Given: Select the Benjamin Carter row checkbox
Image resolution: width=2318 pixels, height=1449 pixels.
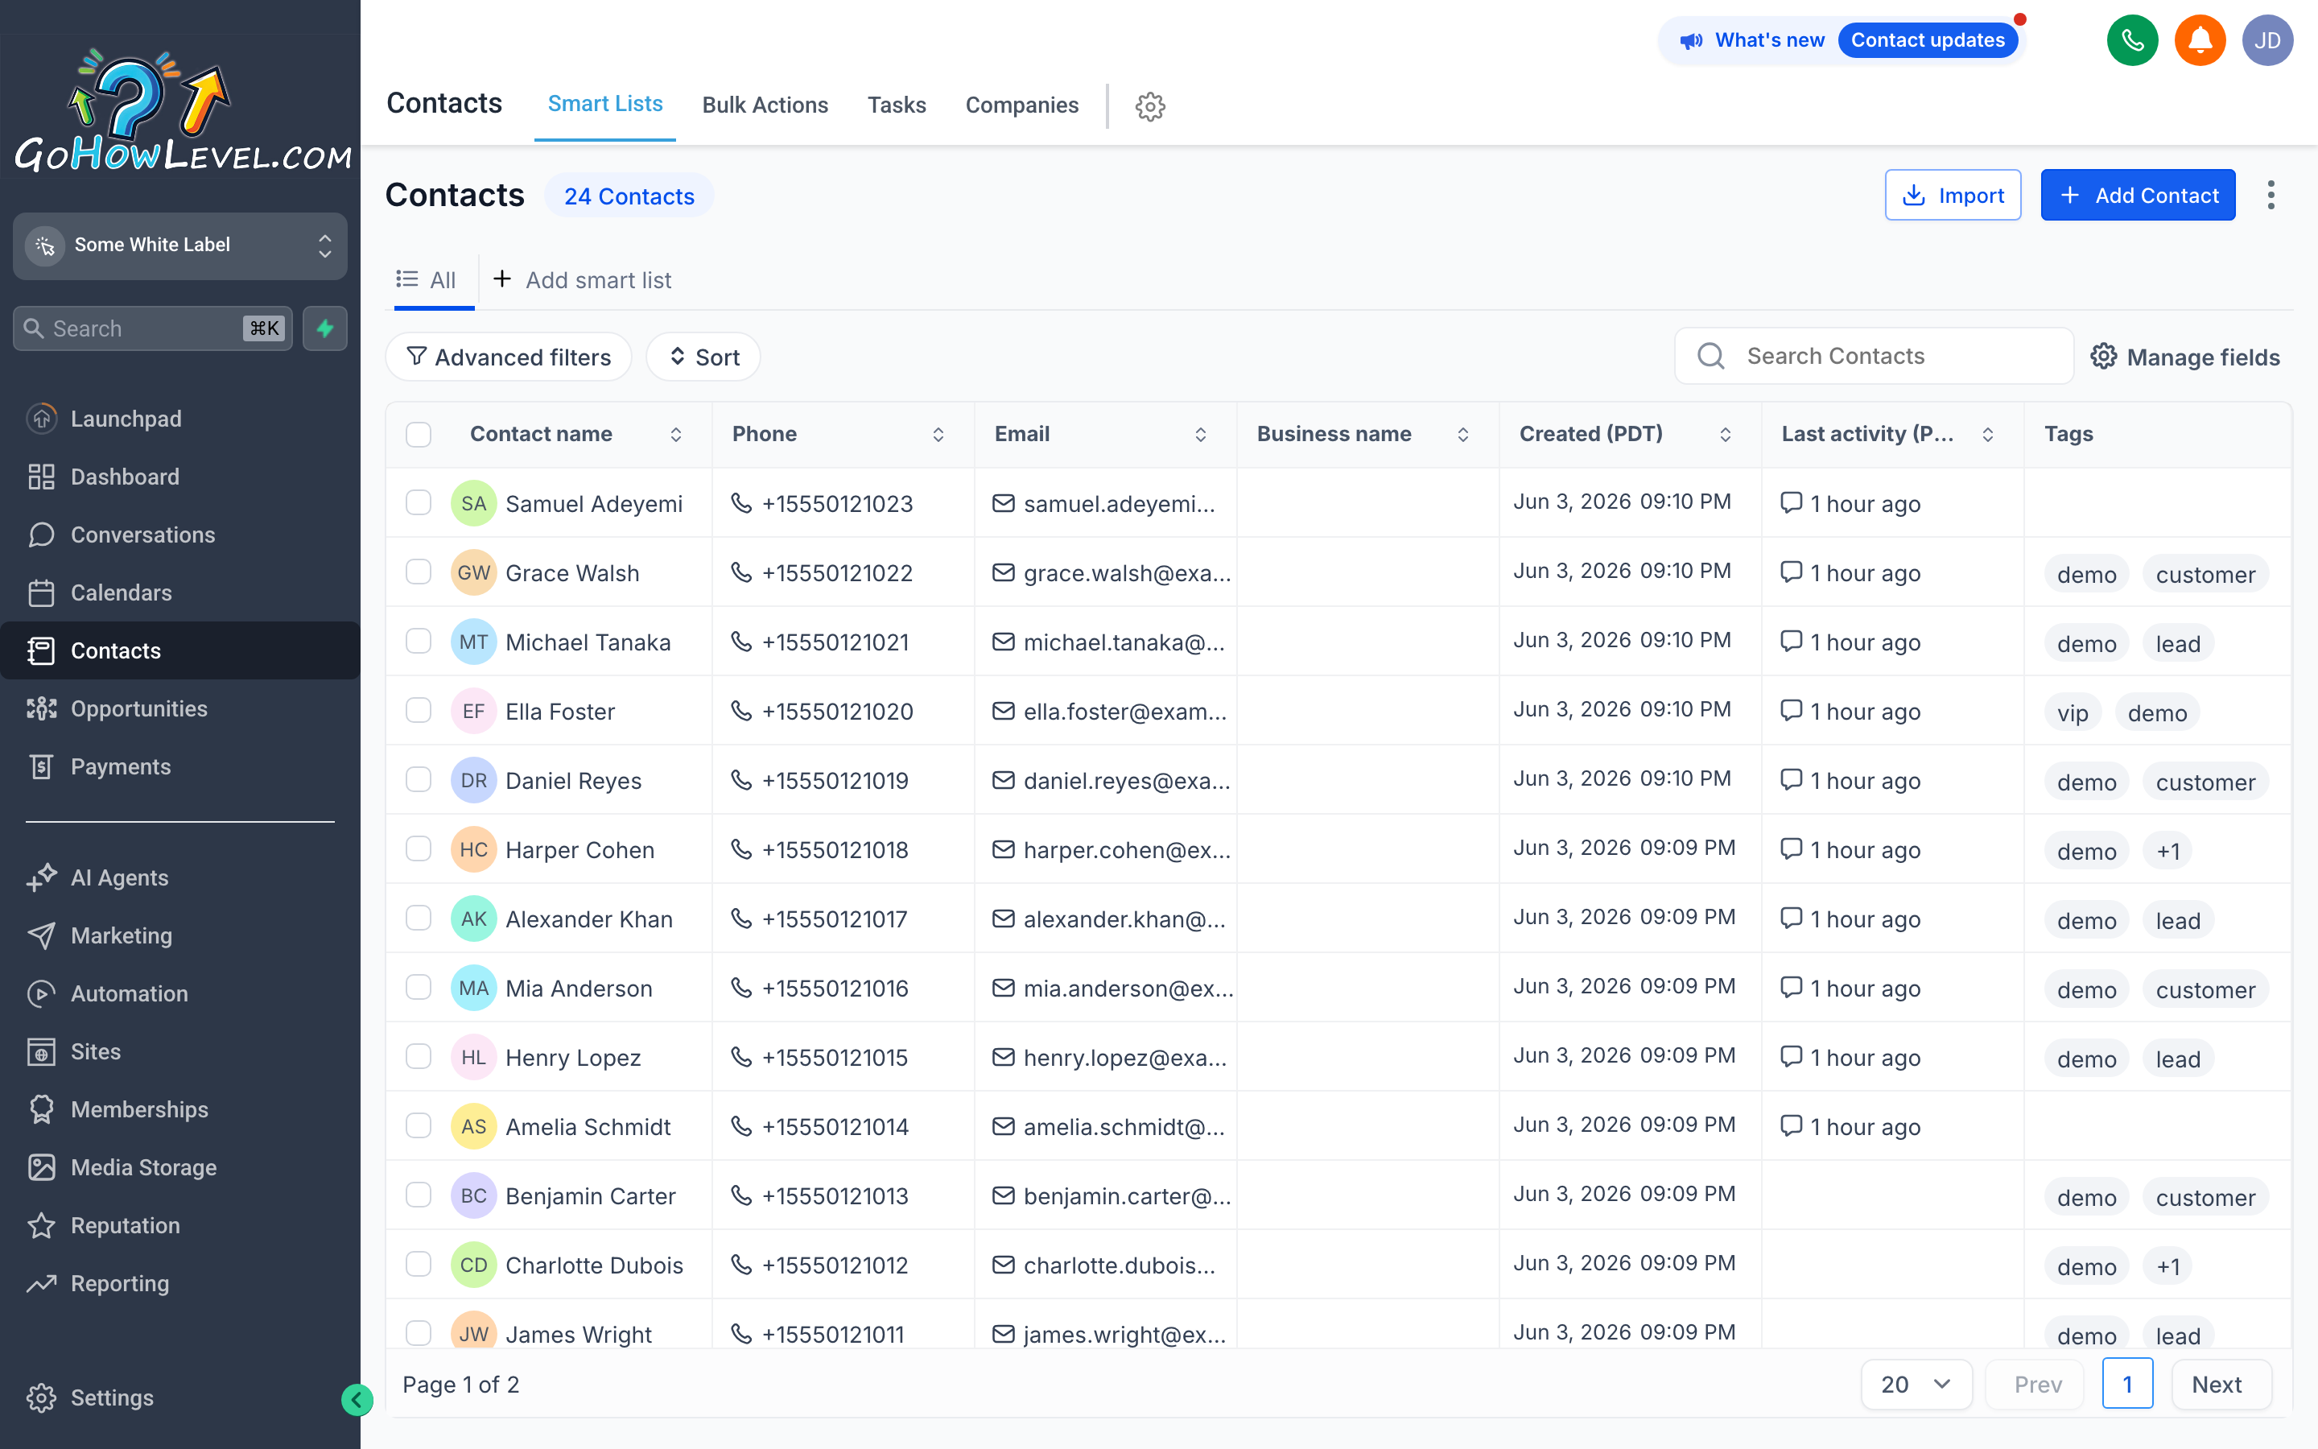Looking at the screenshot, I should [419, 1194].
